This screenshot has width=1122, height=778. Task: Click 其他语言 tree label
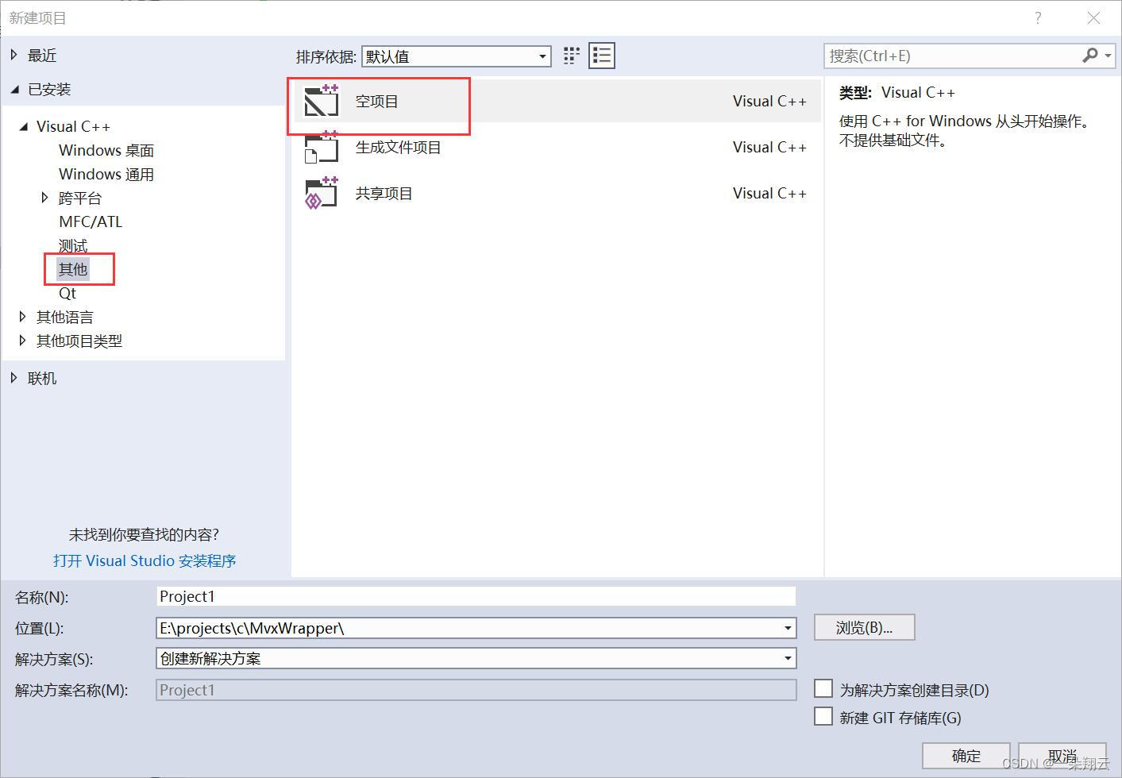click(x=65, y=317)
